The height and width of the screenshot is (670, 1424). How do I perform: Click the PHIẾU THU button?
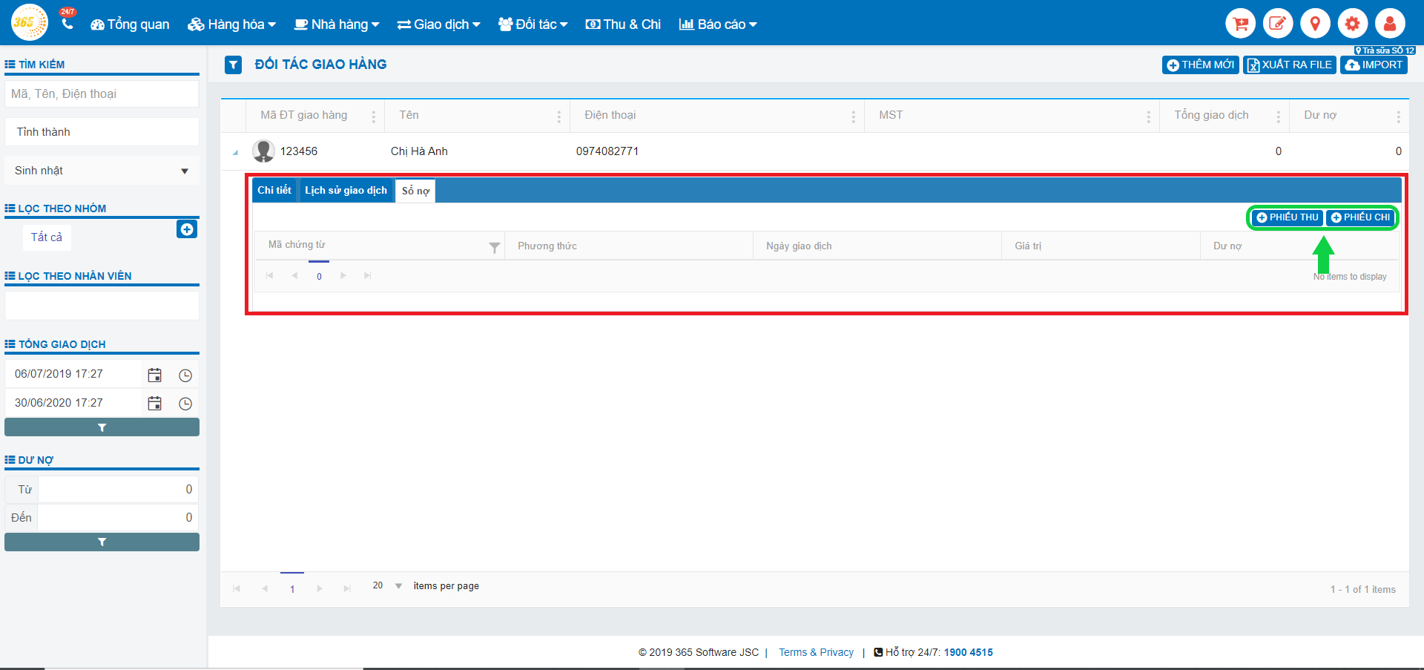tap(1288, 217)
